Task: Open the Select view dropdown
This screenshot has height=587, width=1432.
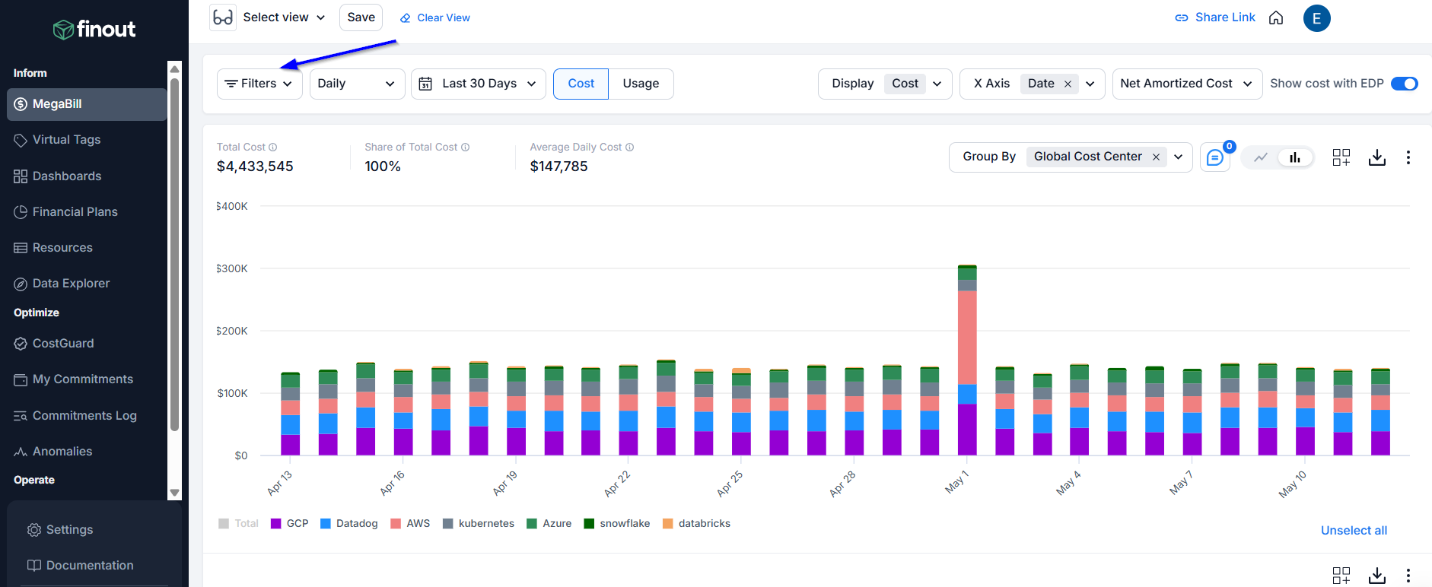Action: point(284,17)
